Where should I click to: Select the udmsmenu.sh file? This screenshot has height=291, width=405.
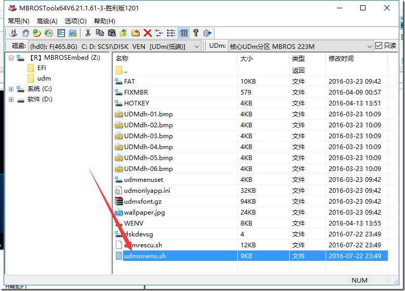tap(145, 256)
